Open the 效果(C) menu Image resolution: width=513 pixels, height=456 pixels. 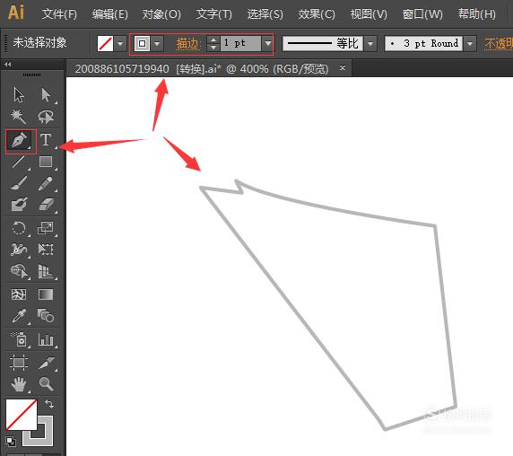tap(317, 14)
